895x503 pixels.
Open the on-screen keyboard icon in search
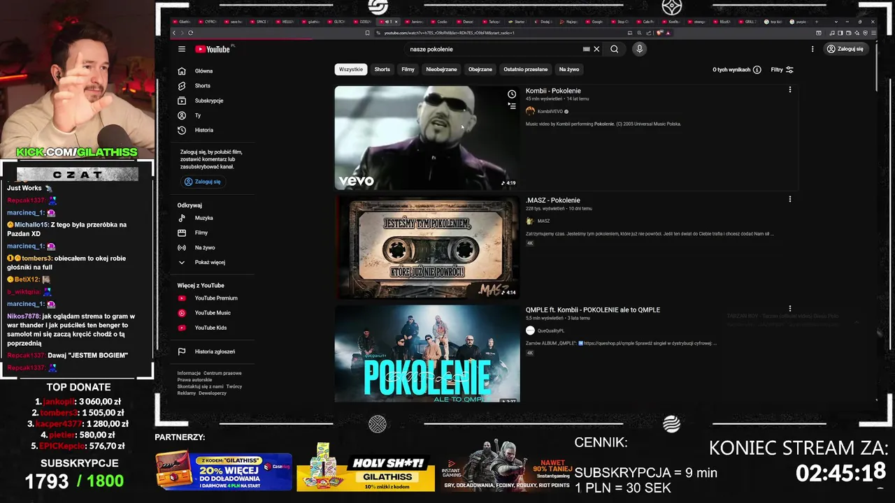tap(586, 49)
